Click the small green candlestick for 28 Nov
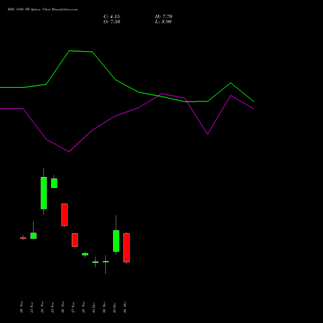 pyautogui.click(x=85, y=254)
